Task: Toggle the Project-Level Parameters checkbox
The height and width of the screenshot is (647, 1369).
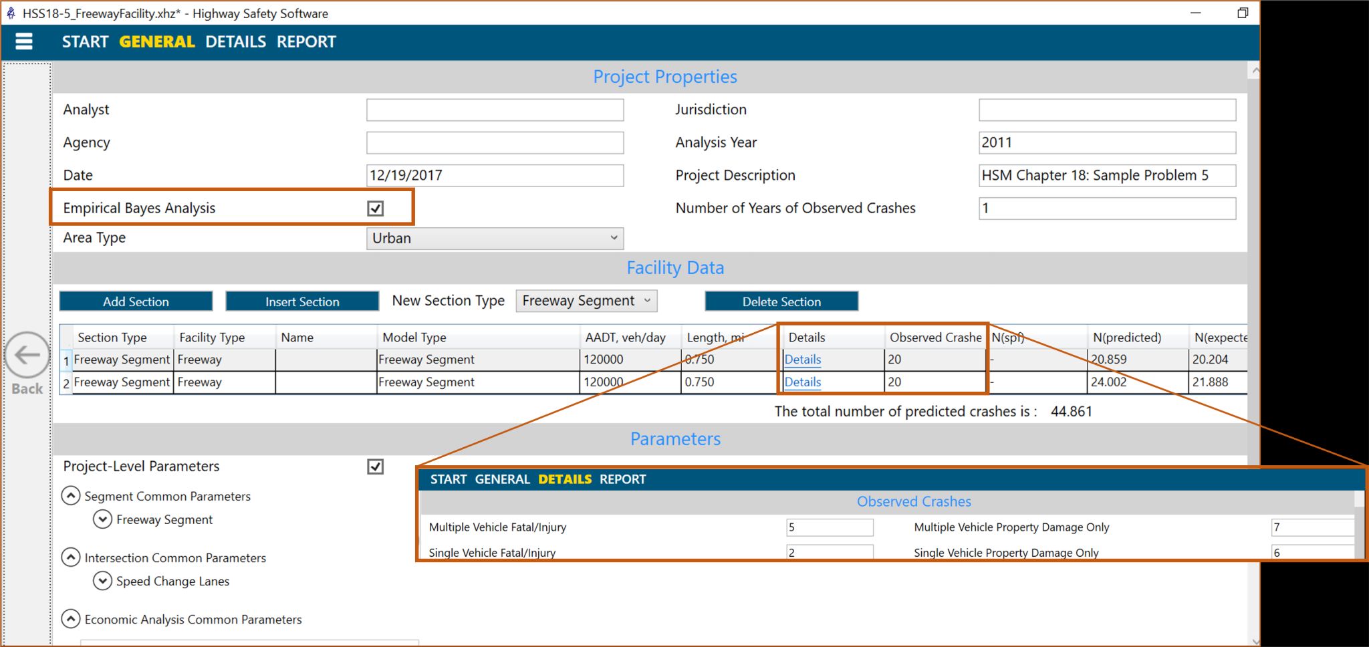Action: [x=375, y=467]
